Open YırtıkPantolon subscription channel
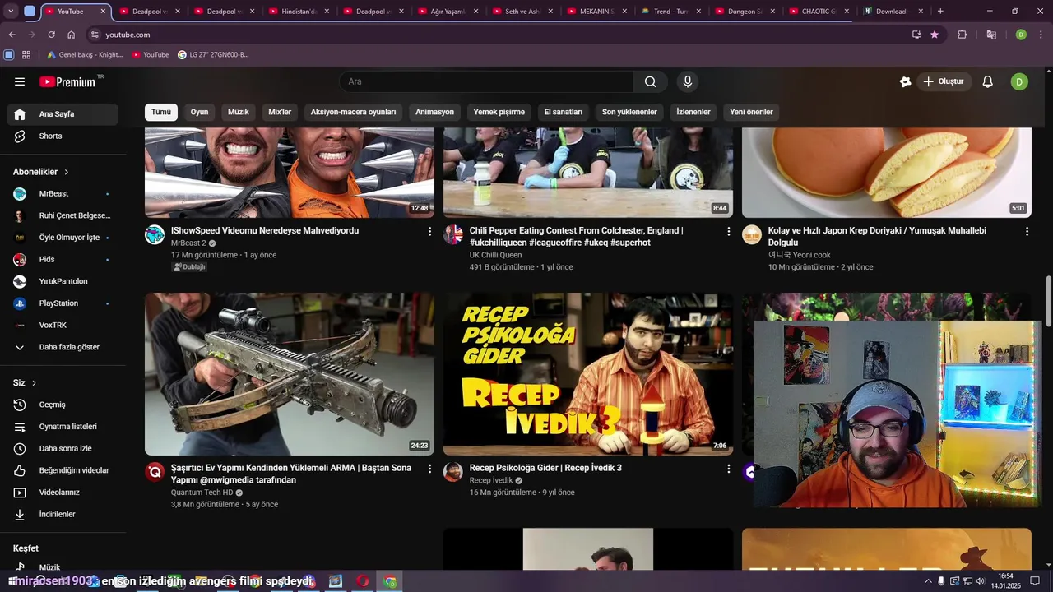Image resolution: width=1053 pixels, height=592 pixels. tap(63, 281)
